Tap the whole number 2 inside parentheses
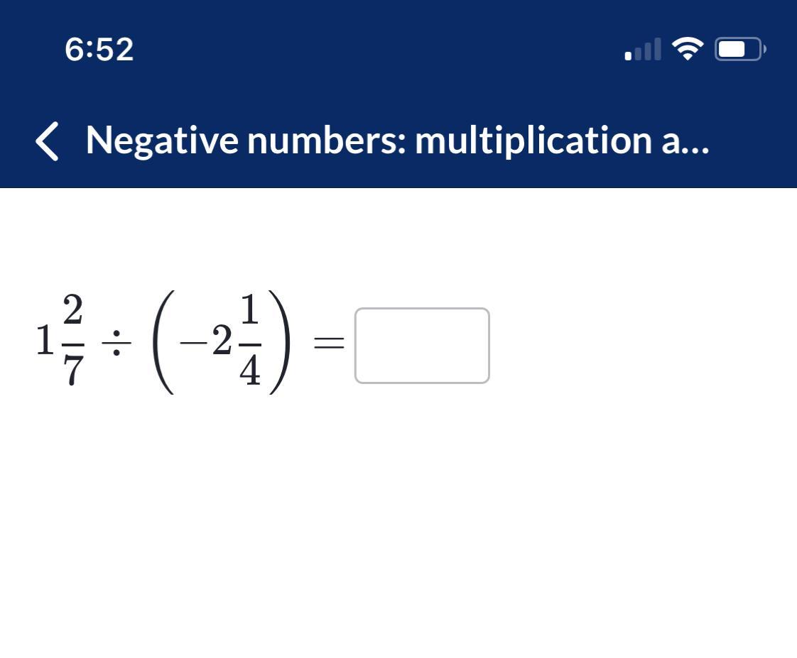797x658 pixels. [222, 340]
